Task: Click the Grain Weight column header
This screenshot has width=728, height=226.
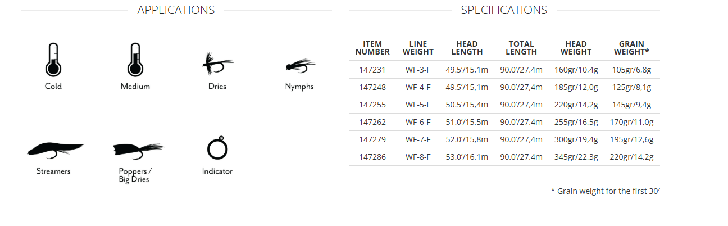Action: 631,48
